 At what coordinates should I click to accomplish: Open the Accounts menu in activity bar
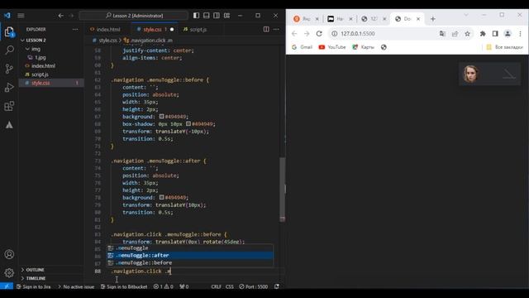(x=9, y=254)
